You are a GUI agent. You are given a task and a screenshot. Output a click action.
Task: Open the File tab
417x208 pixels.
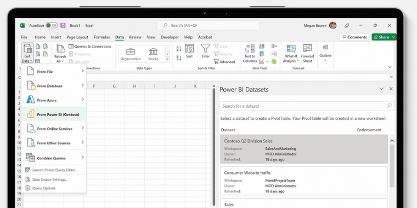coord(24,37)
